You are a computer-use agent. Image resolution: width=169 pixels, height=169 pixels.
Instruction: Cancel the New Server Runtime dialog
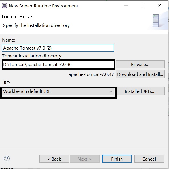tap(149, 159)
